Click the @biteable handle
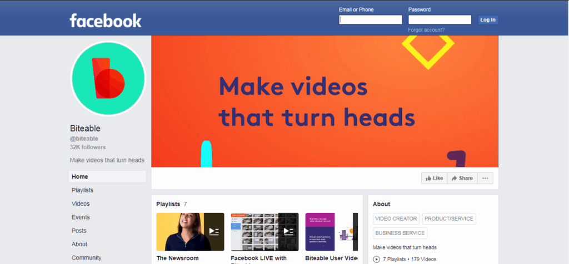 (x=84, y=139)
